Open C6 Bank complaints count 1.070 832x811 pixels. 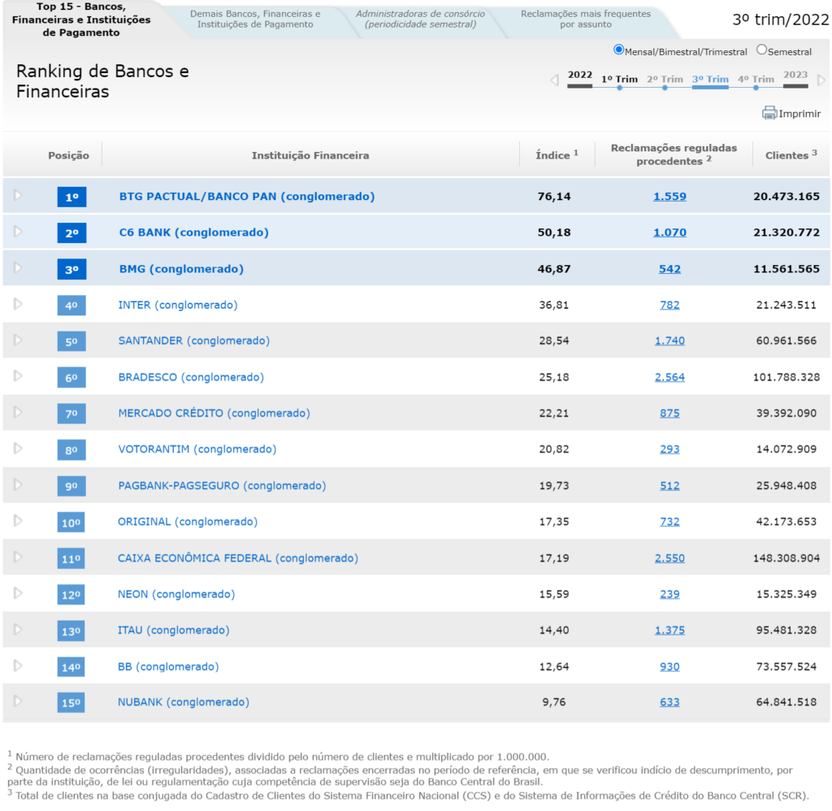point(669,232)
